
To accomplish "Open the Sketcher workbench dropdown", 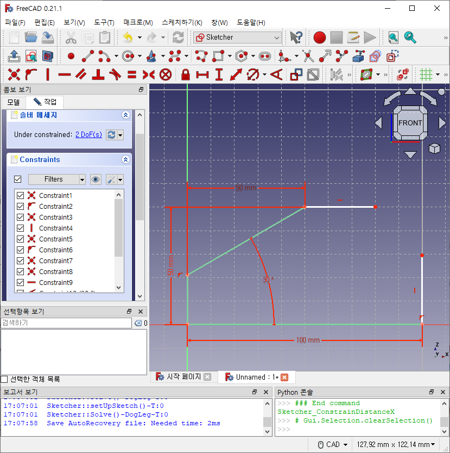I will coord(238,38).
